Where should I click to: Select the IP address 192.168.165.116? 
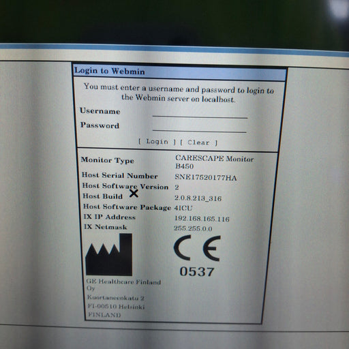point(202,219)
